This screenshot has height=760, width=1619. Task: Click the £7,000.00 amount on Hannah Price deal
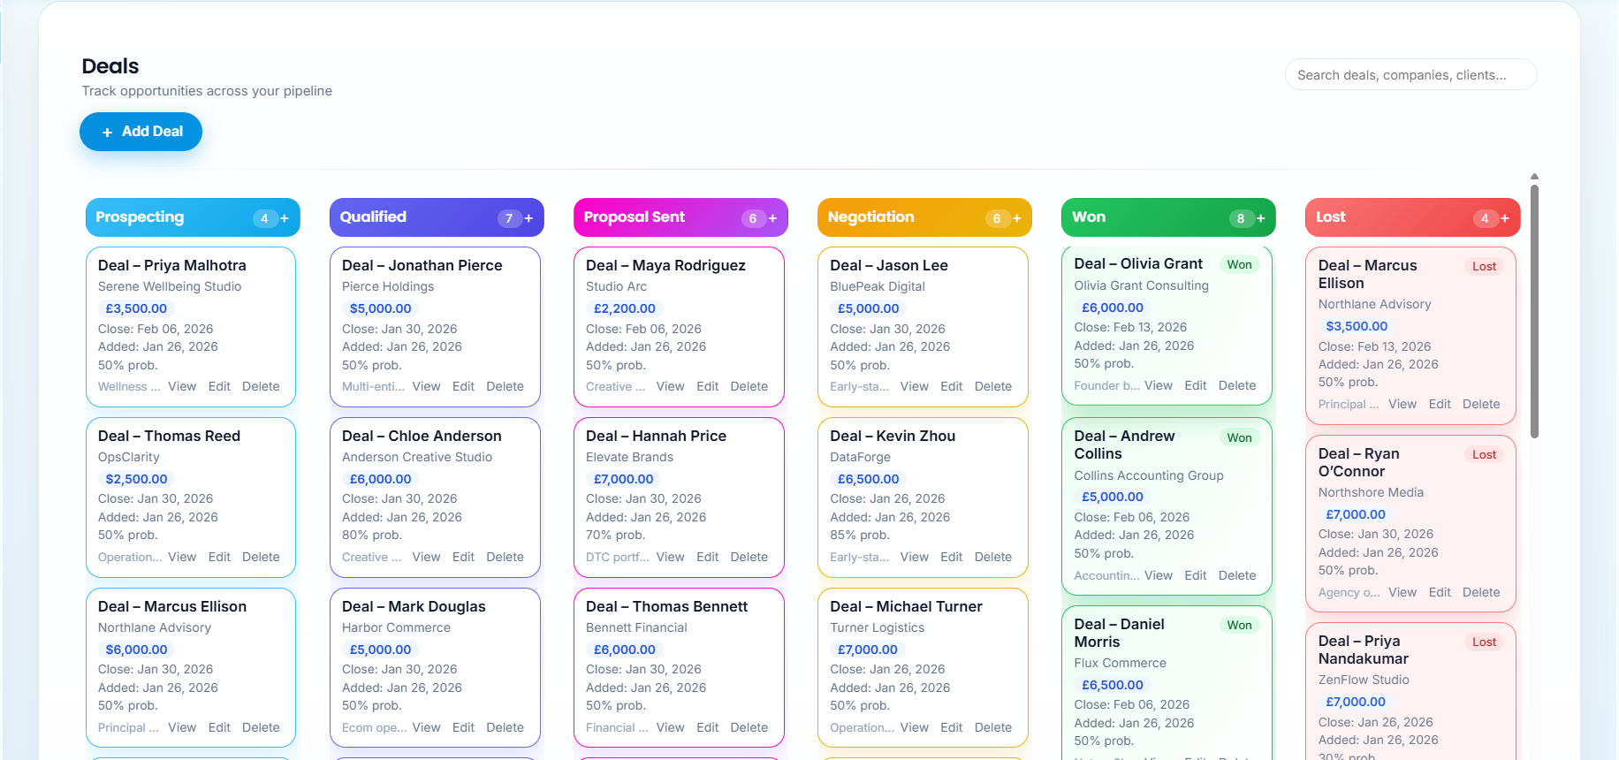click(623, 479)
